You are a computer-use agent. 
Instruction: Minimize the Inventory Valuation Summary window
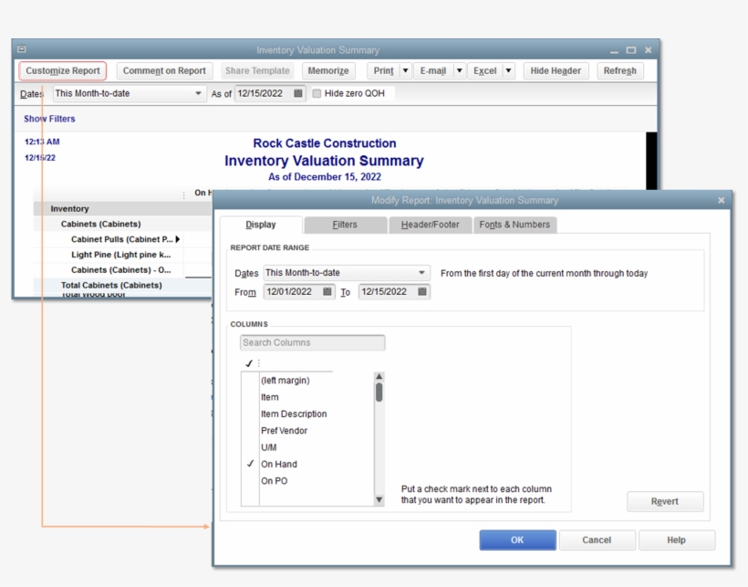tap(614, 50)
